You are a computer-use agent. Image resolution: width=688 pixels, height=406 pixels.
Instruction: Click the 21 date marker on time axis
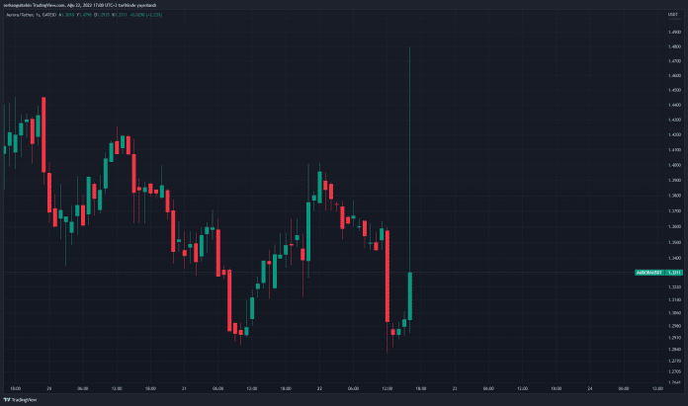point(184,389)
